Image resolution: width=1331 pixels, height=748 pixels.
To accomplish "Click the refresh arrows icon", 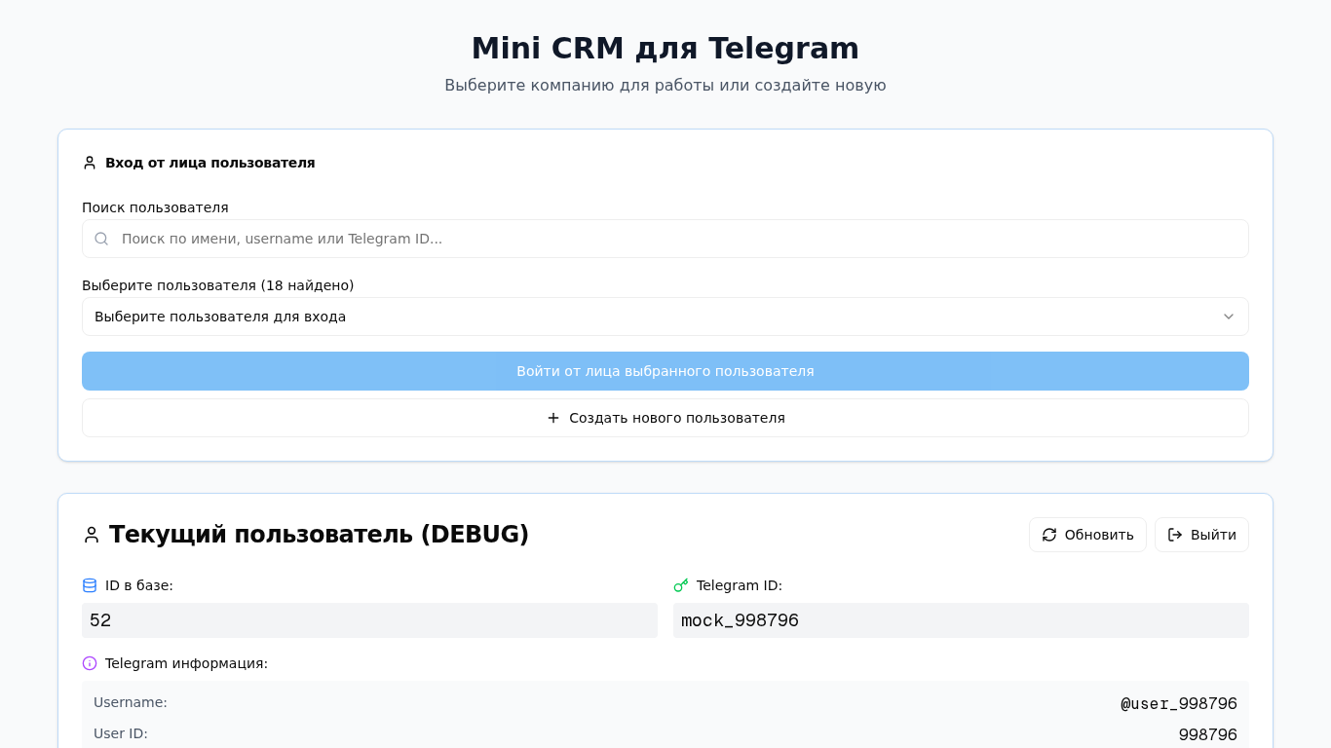I will coord(1049,535).
